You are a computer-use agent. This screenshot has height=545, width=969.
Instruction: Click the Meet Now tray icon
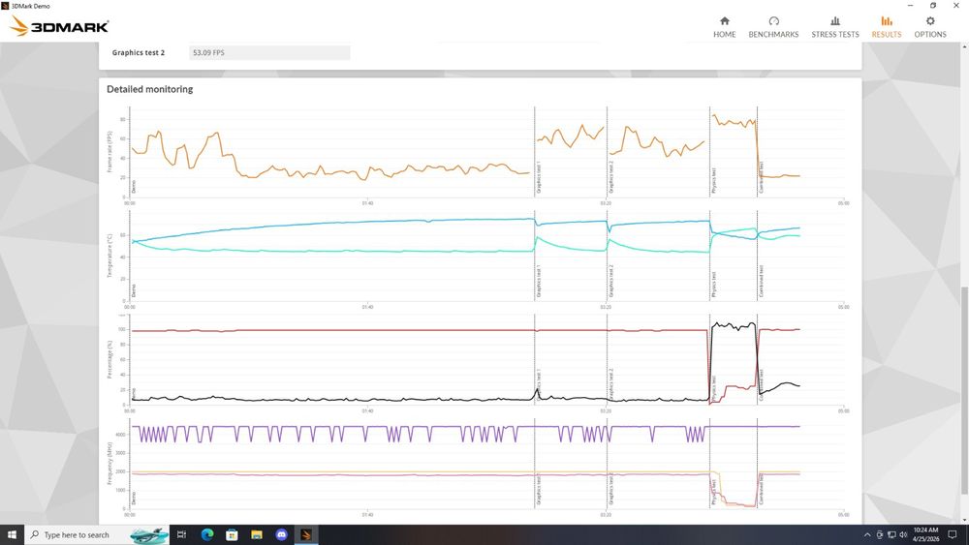pyautogui.click(x=880, y=535)
